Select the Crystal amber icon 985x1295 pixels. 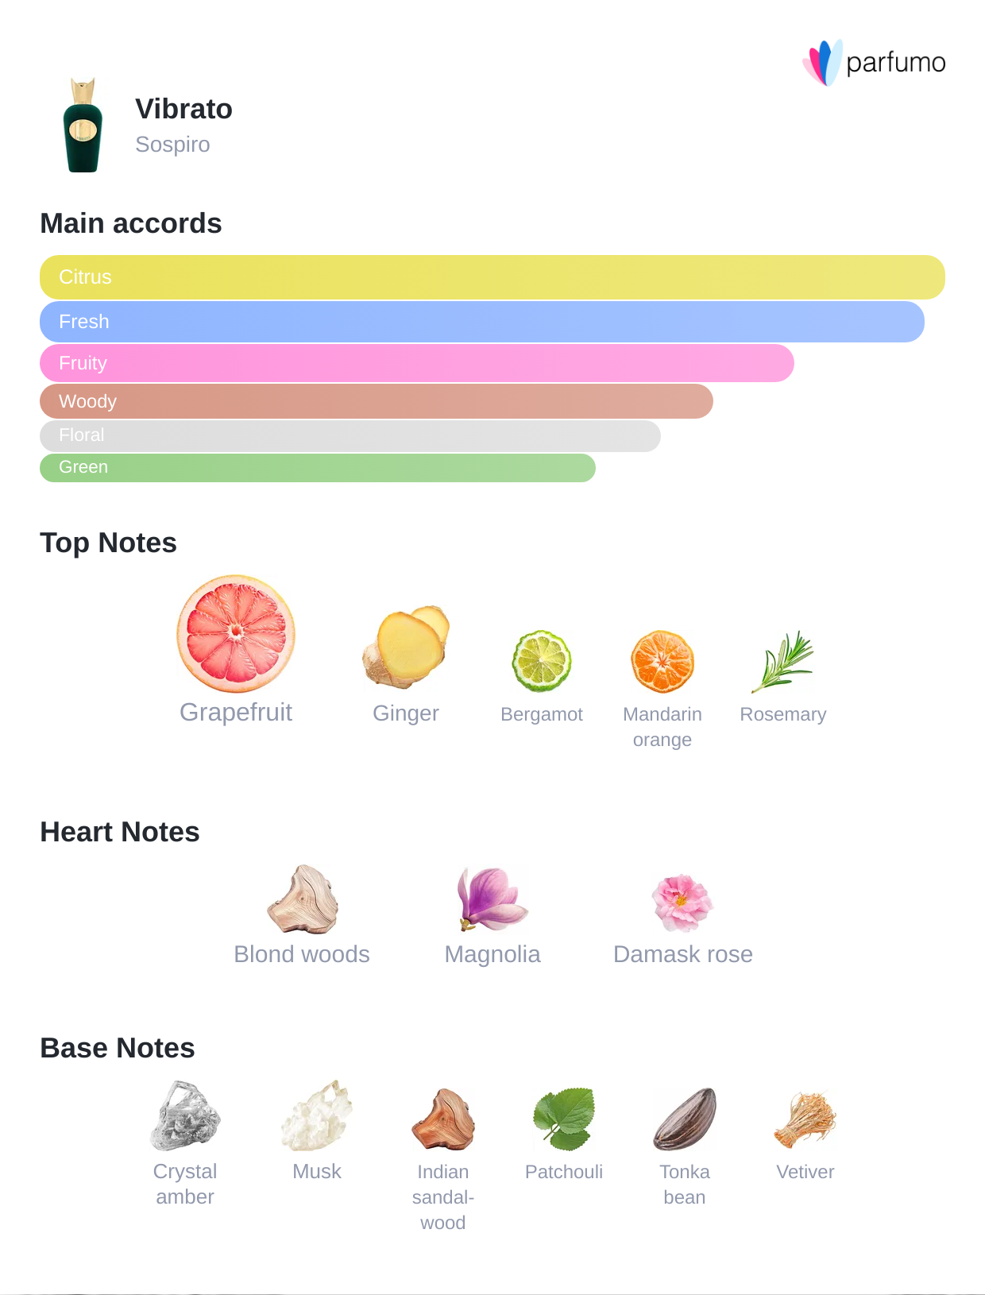[185, 1115]
